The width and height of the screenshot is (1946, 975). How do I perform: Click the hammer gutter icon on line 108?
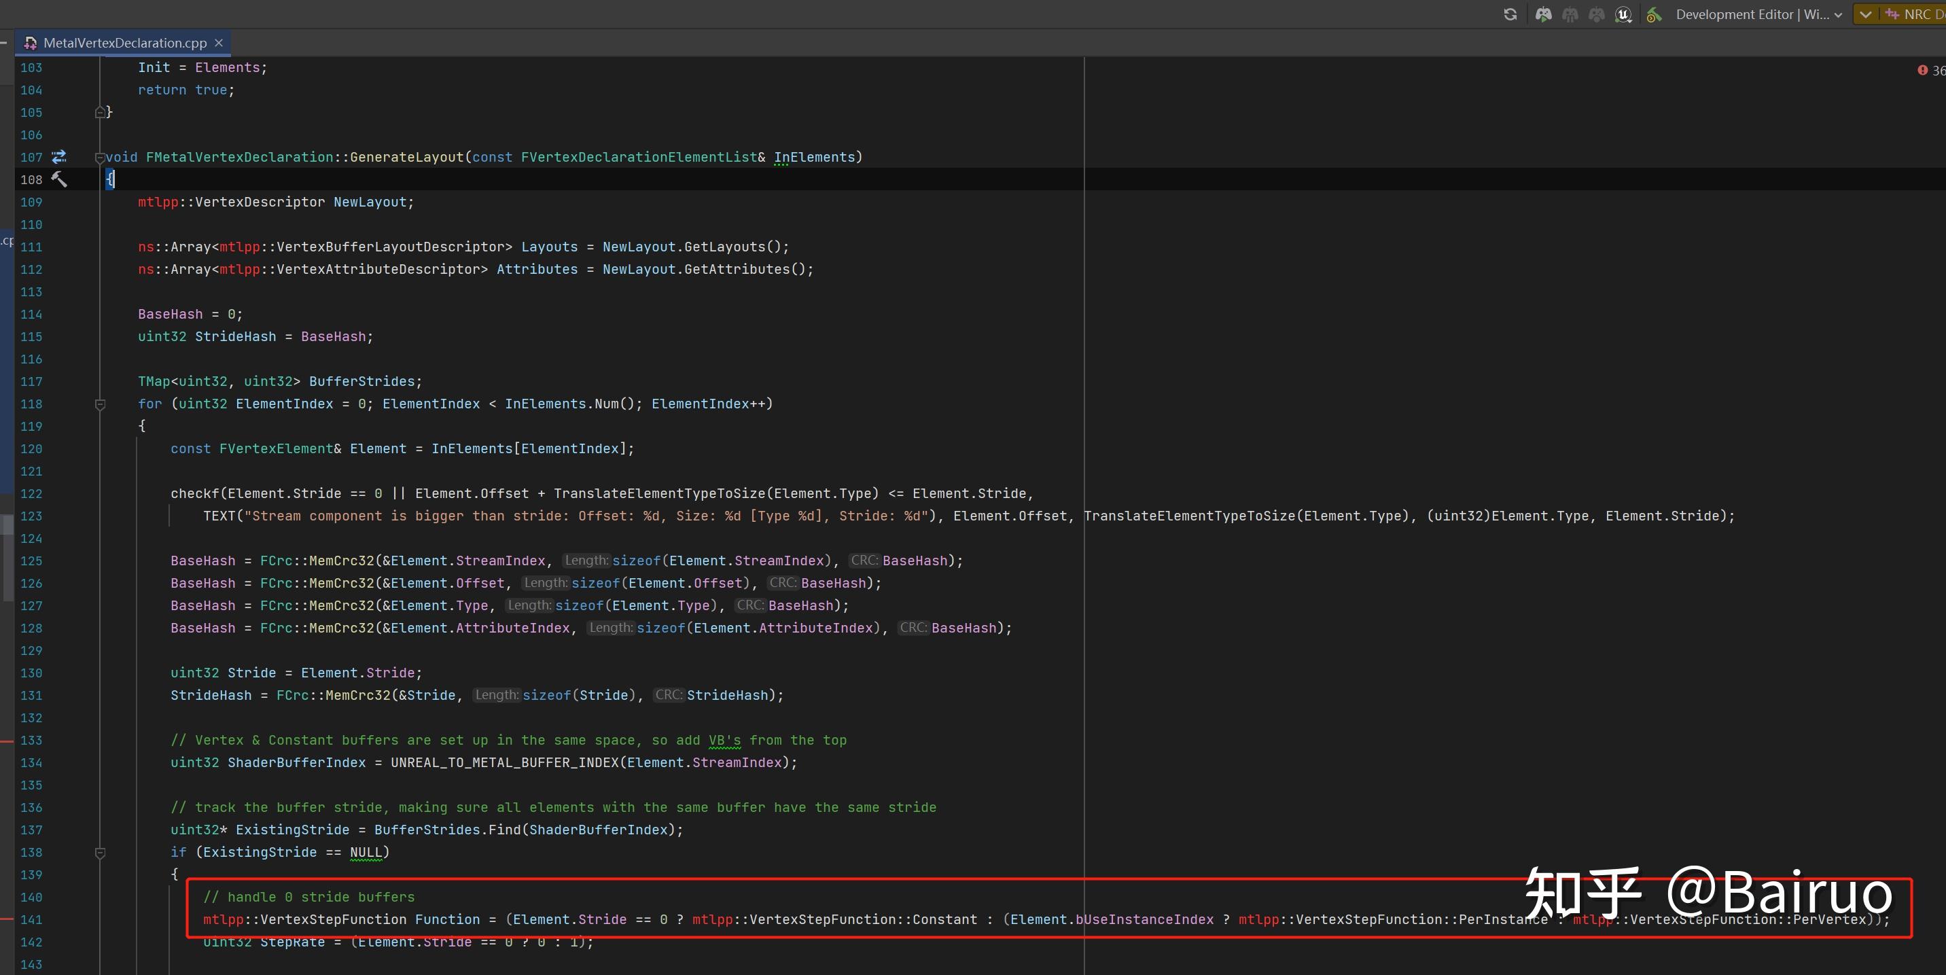pyautogui.click(x=59, y=179)
